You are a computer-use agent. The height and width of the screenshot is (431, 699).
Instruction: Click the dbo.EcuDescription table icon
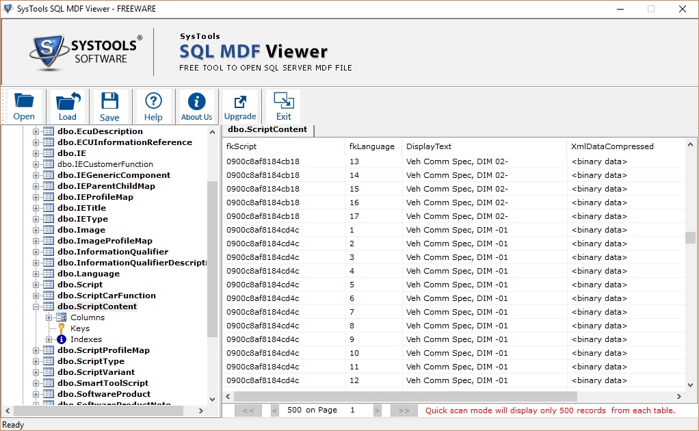(x=49, y=131)
